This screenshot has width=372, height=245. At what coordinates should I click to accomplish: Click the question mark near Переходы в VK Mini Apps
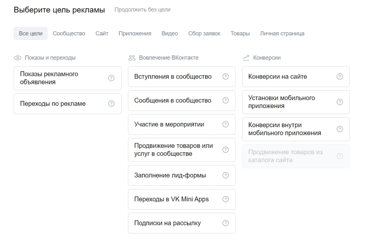pos(225,199)
